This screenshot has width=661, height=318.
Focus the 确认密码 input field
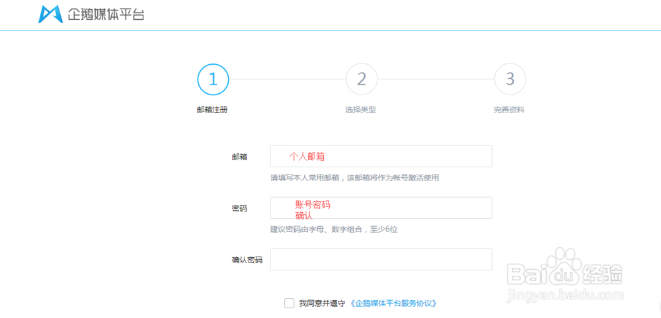[x=381, y=259]
